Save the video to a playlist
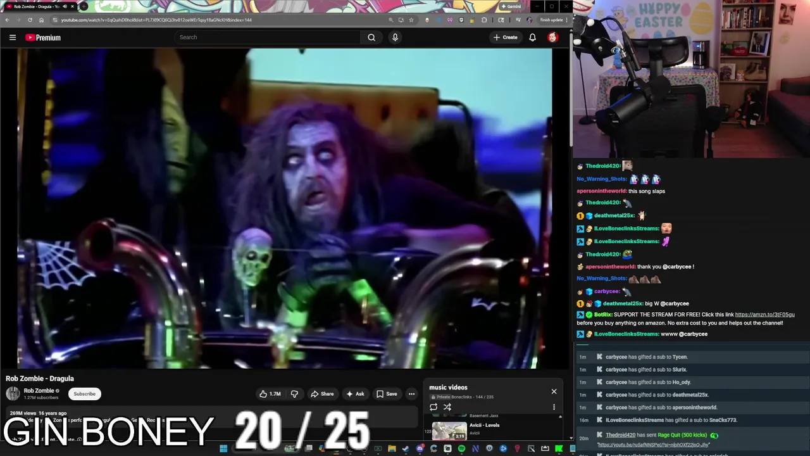The height and width of the screenshot is (456, 810). click(x=387, y=394)
